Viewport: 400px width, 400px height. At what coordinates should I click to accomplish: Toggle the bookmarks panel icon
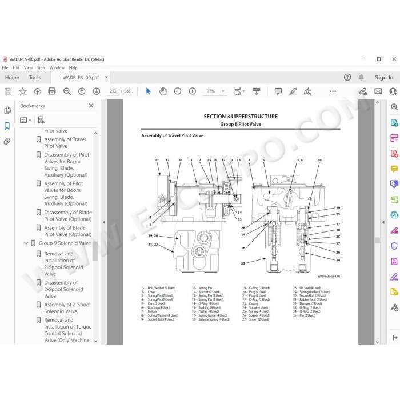[x=7, y=126]
